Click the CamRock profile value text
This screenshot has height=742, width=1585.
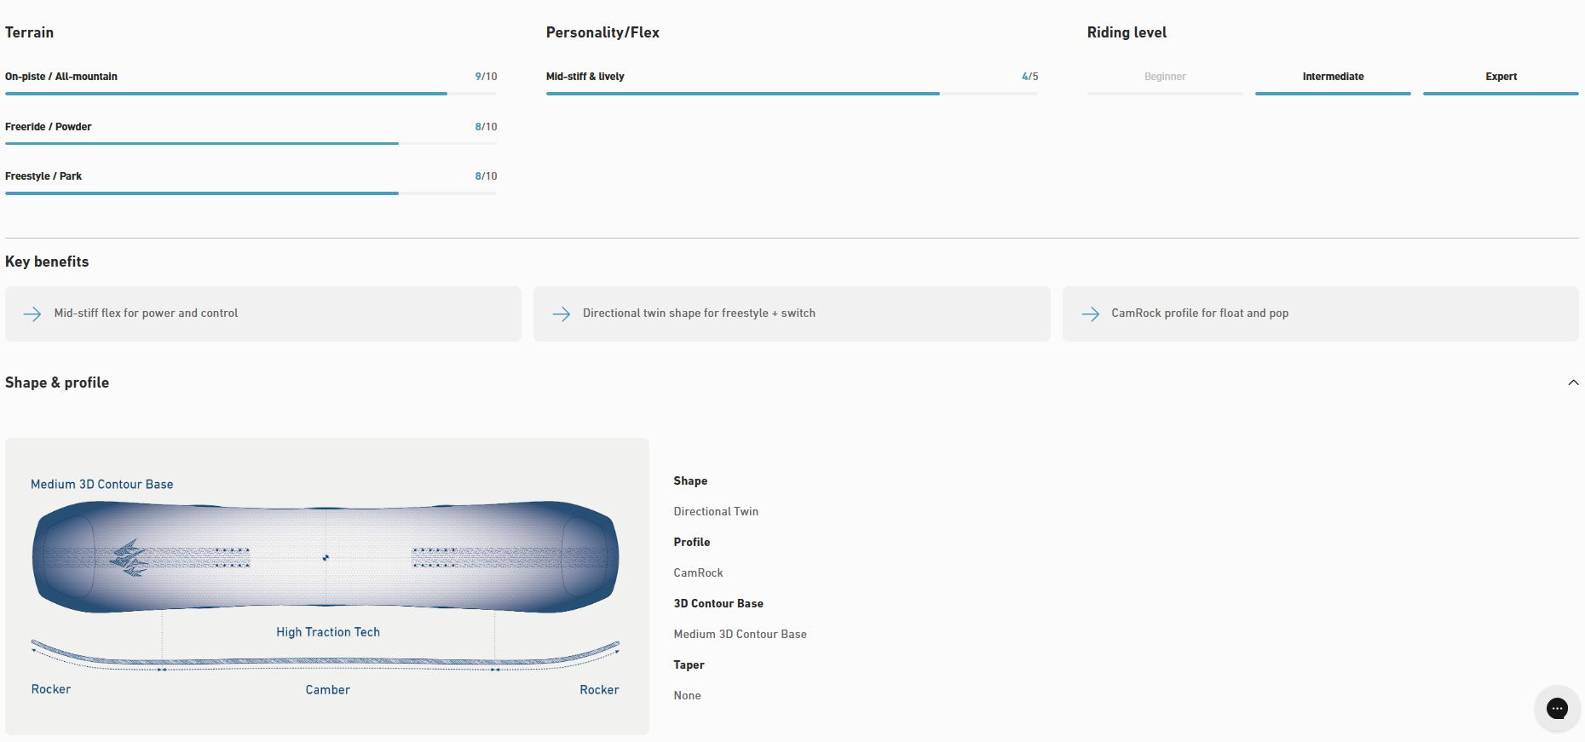click(698, 572)
